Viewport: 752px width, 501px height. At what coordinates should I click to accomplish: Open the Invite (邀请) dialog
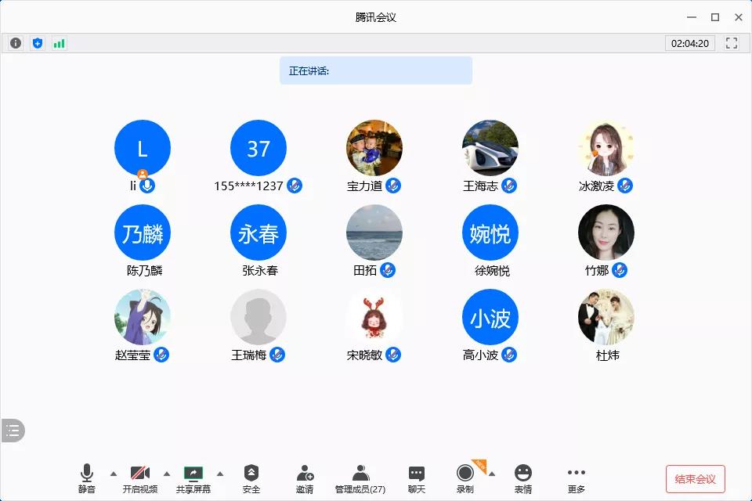tap(305, 478)
